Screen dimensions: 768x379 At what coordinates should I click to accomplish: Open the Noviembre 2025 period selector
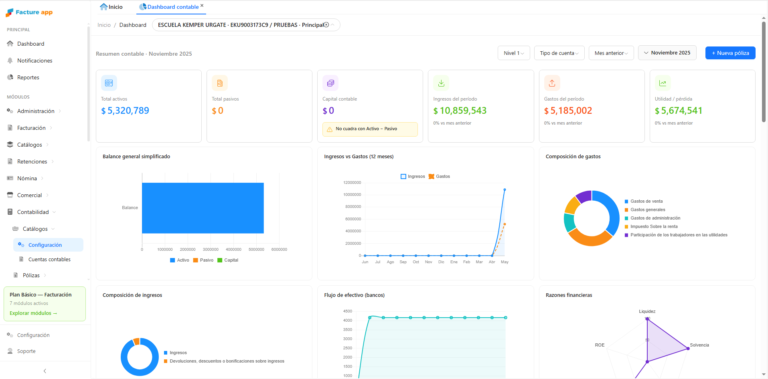667,52
